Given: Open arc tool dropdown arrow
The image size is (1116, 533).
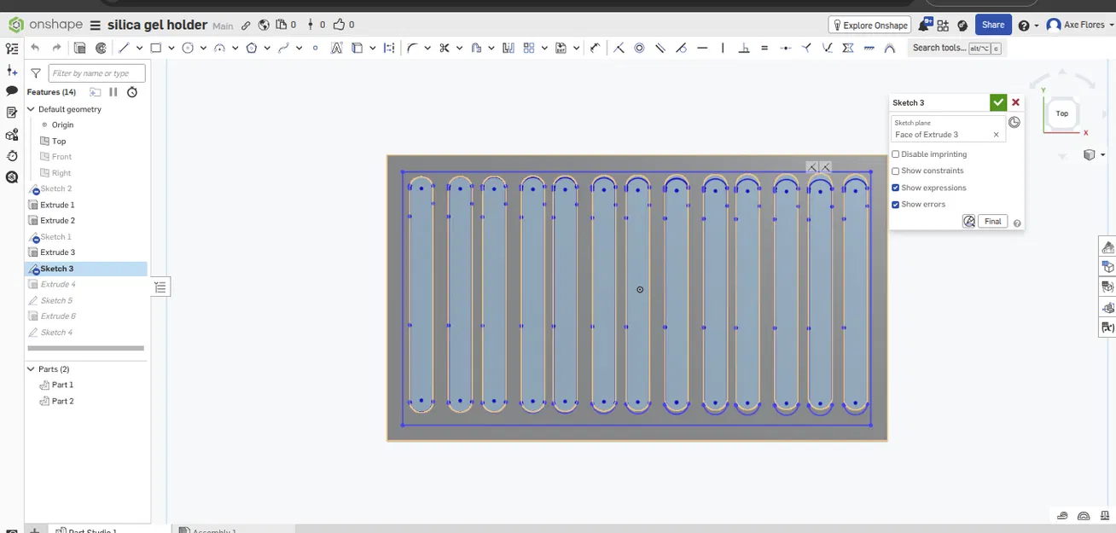Looking at the screenshot, I should tap(235, 48).
